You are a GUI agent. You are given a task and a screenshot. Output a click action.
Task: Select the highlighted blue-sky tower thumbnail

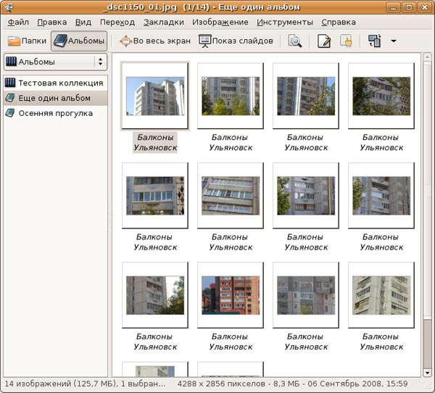(x=155, y=96)
